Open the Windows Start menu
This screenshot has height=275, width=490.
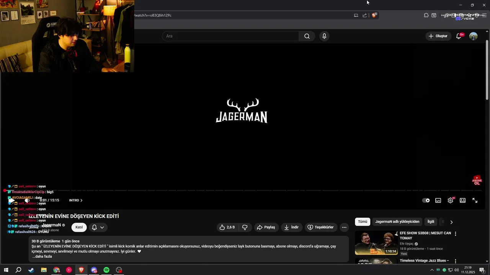click(x=6, y=270)
